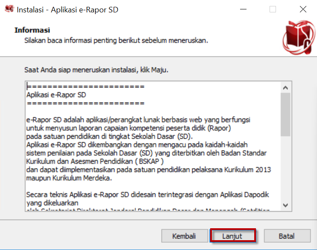
Task: Click the empty scrollbar track below the thumb
Action: (285, 171)
